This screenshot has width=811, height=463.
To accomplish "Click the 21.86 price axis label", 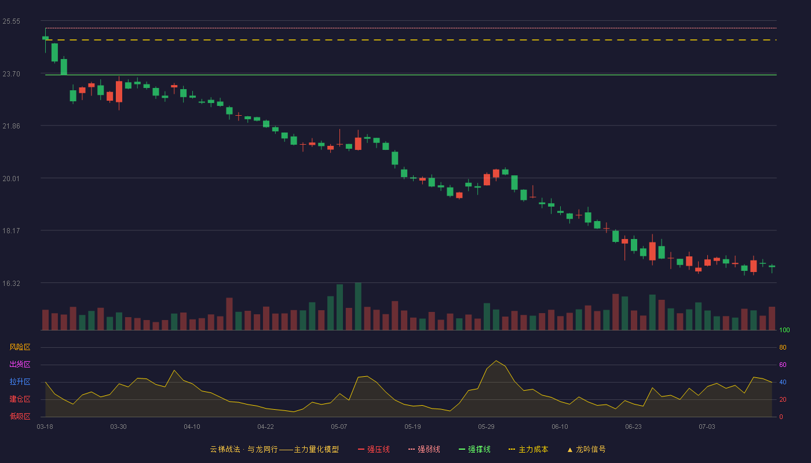I will tap(12, 126).
